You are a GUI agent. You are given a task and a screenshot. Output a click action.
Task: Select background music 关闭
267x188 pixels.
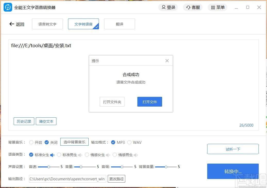point(46,142)
